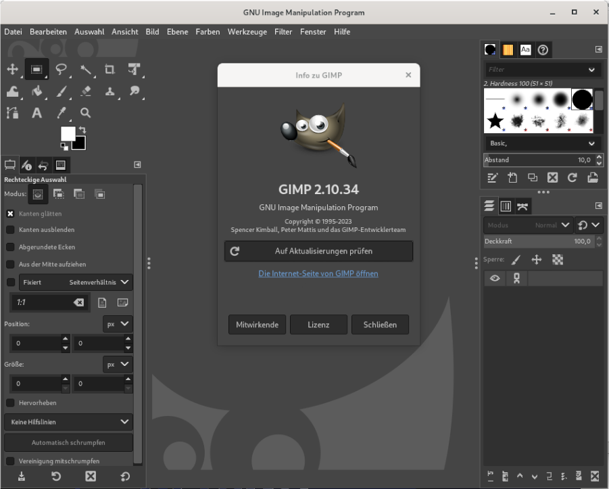Select the Move tool
The image size is (609, 489).
pyautogui.click(x=12, y=69)
